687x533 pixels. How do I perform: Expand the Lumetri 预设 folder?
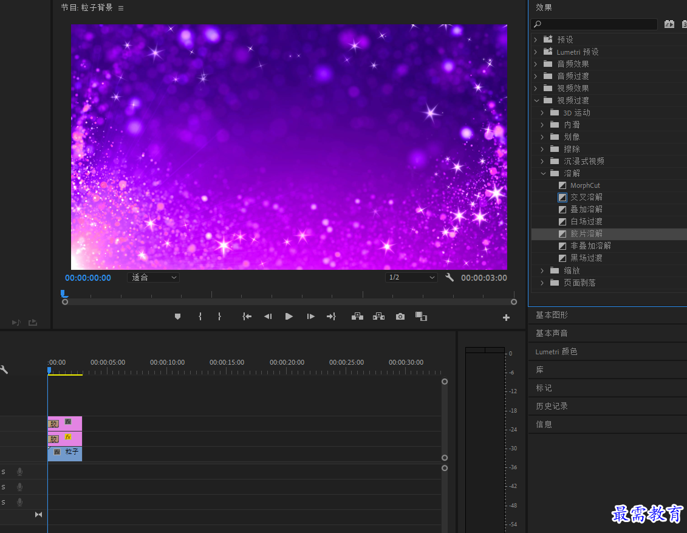tap(535, 52)
